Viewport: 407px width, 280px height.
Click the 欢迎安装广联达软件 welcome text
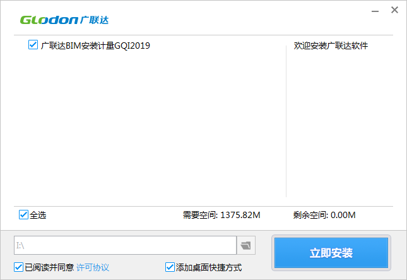coord(331,46)
